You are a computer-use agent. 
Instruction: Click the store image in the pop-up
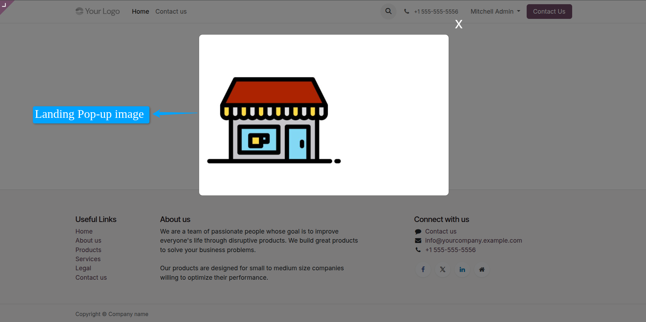[x=274, y=120]
